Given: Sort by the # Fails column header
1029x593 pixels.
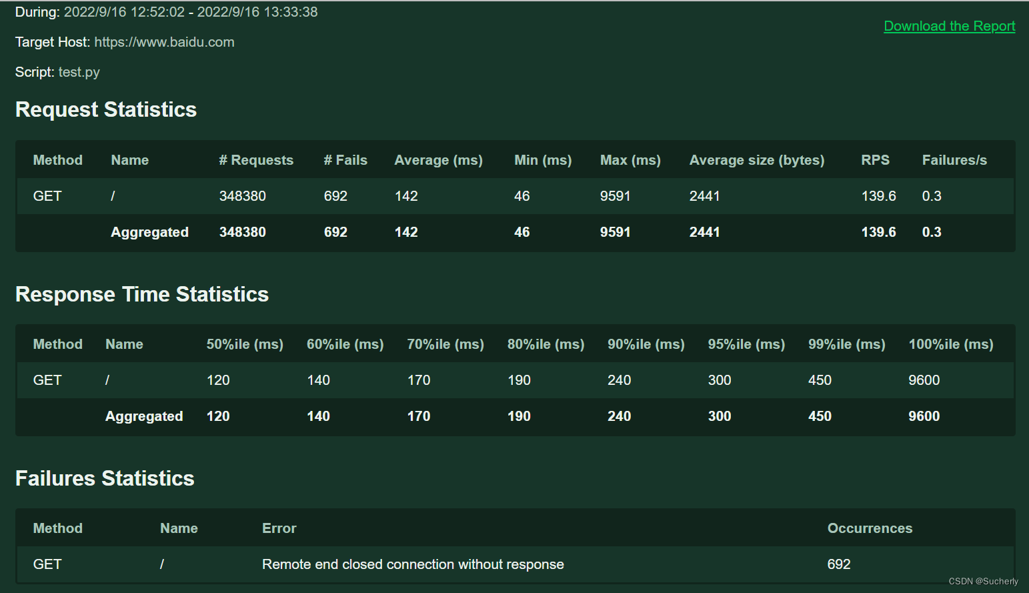Looking at the screenshot, I should coord(345,160).
